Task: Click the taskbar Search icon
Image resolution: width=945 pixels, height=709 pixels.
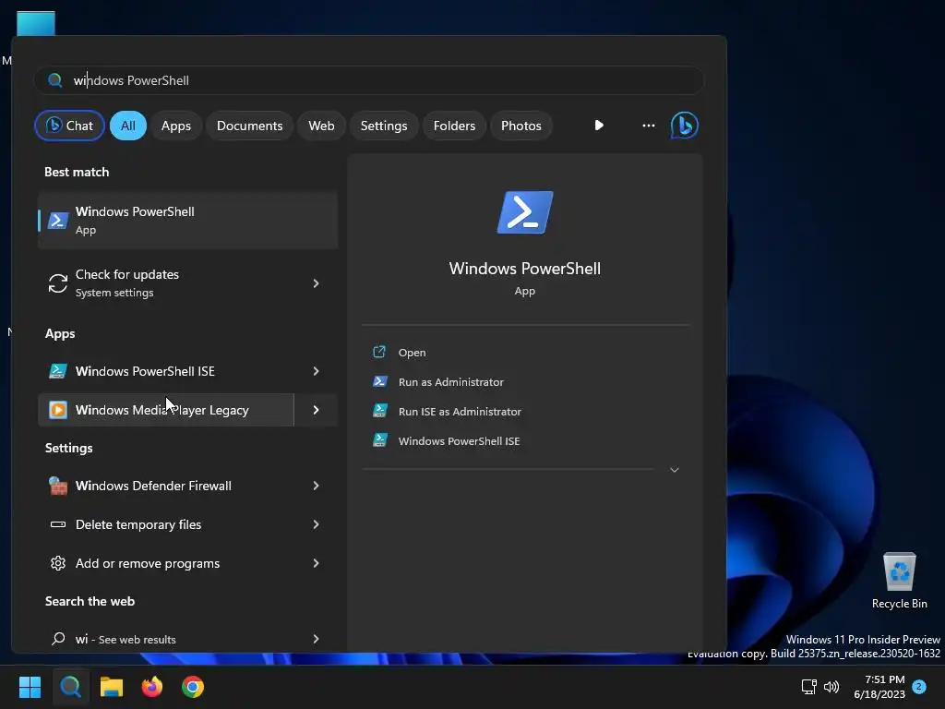Action: click(x=70, y=687)
